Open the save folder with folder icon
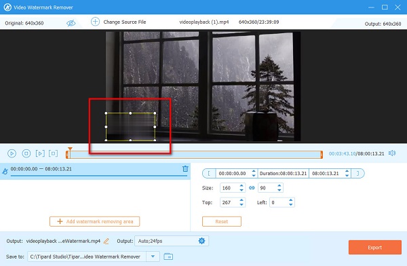This screenshot has height=266, width=407. pyautogui.click(x=168, y=256)
